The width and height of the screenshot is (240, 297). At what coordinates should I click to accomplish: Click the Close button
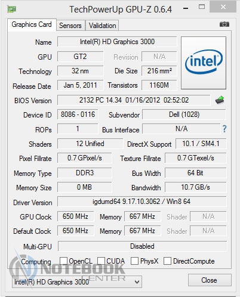(x=210, y=280)
